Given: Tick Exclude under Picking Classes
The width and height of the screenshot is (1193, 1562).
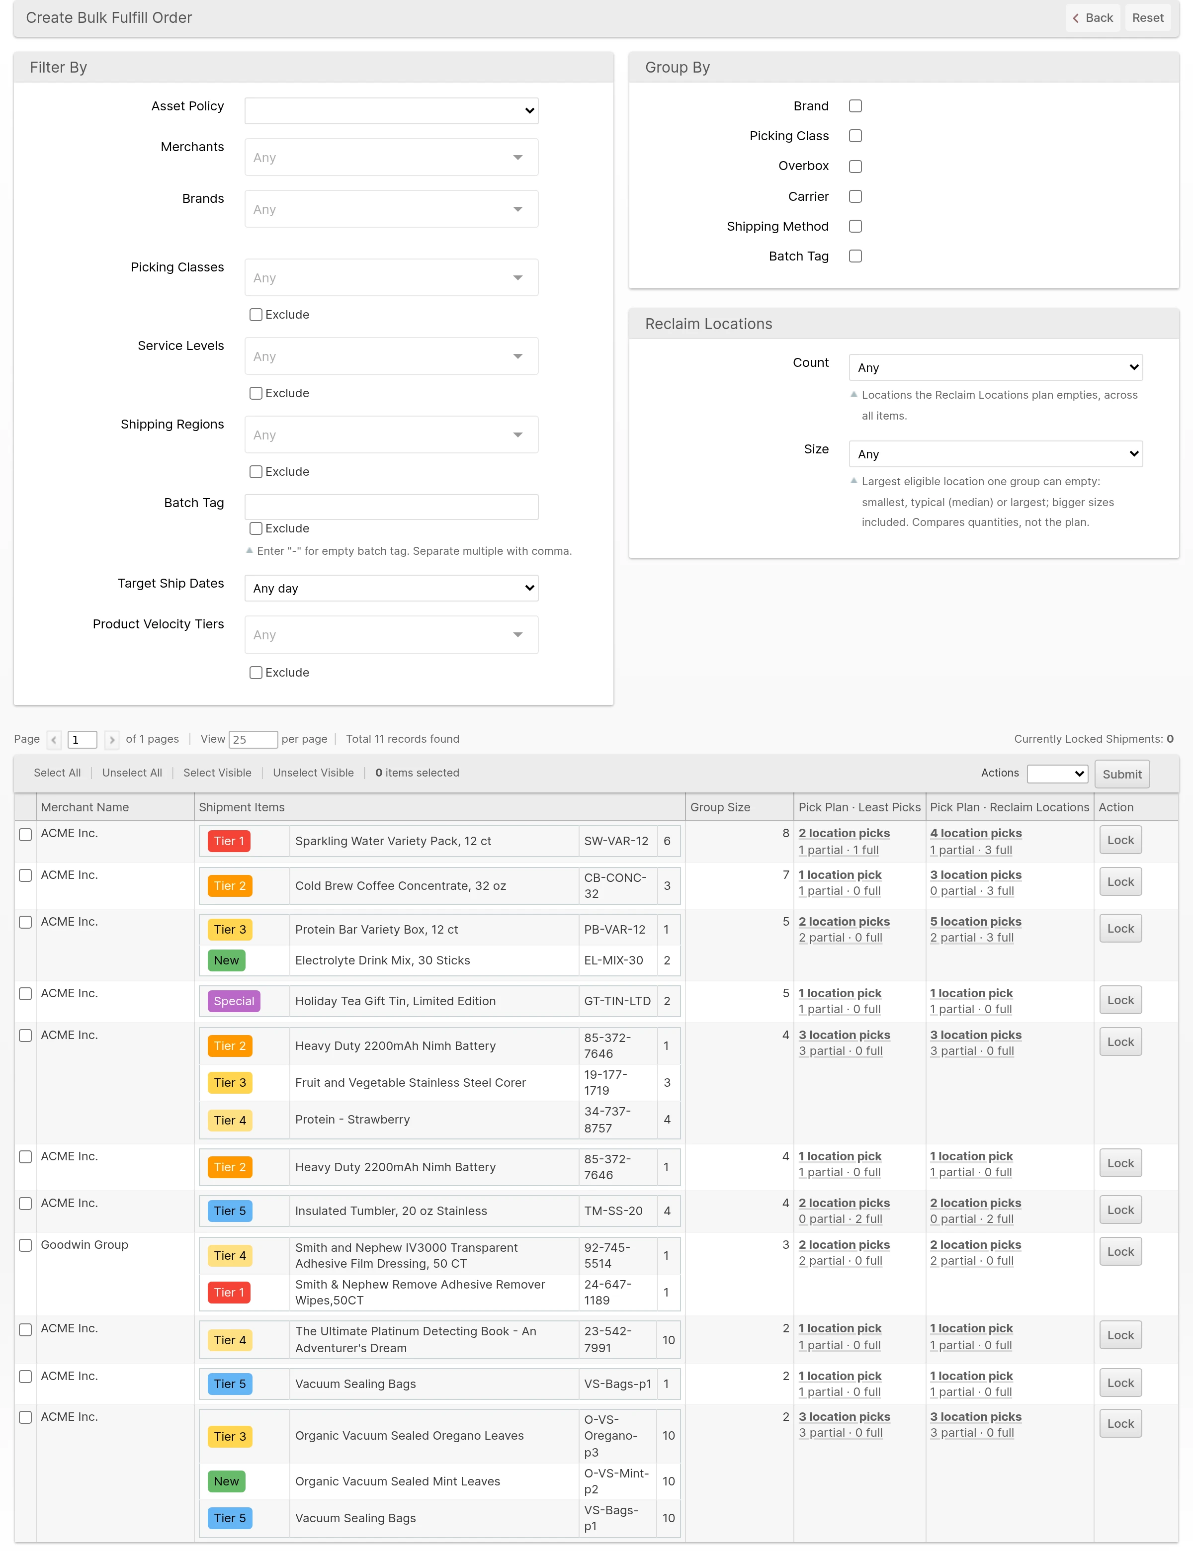Looking at the screenshot, I should click(256, 315).
